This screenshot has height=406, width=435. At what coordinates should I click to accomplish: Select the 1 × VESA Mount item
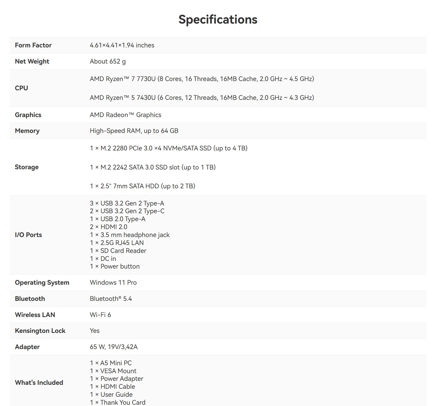click(x=113, y=371)
